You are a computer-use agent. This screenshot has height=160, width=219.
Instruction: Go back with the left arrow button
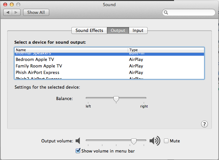(8, 13)
